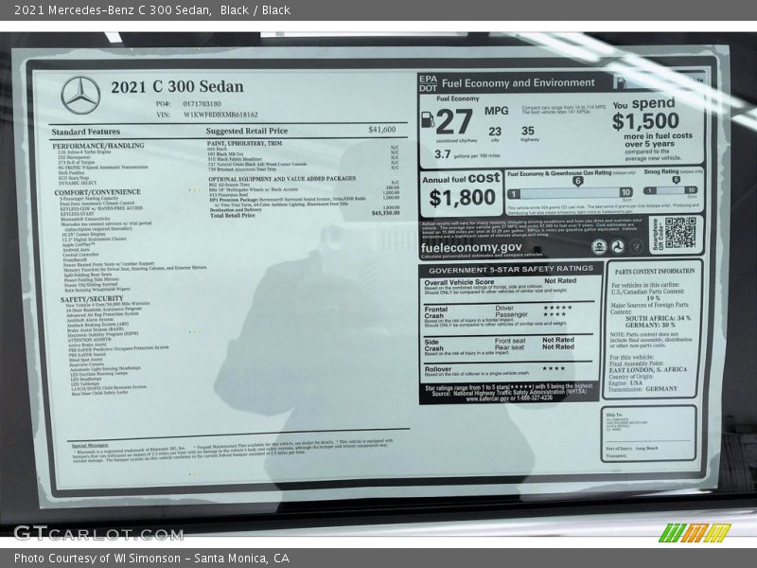Click the Greenhouse Gas Rating slider bar
Viewport: 757px width, 568px height.
pos(571,193)
